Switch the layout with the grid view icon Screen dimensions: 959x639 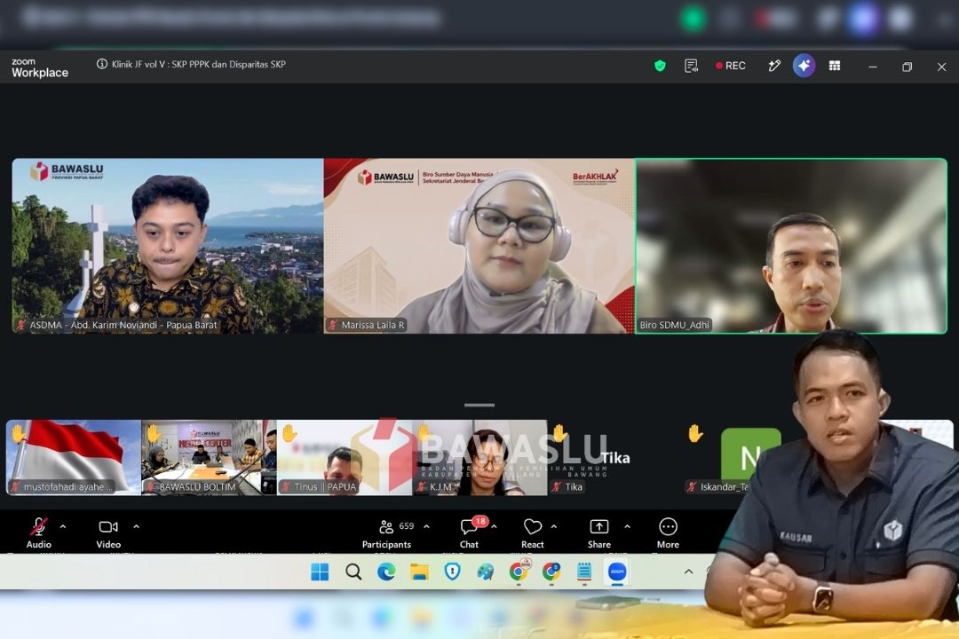[x=834, y=66]
